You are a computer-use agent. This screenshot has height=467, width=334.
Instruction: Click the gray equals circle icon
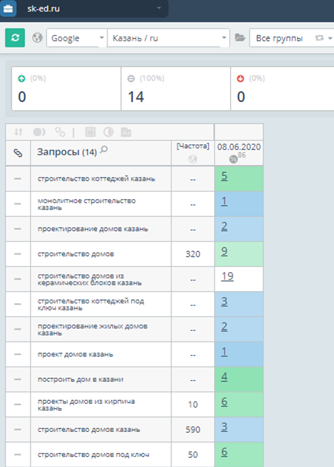point(131,79)
